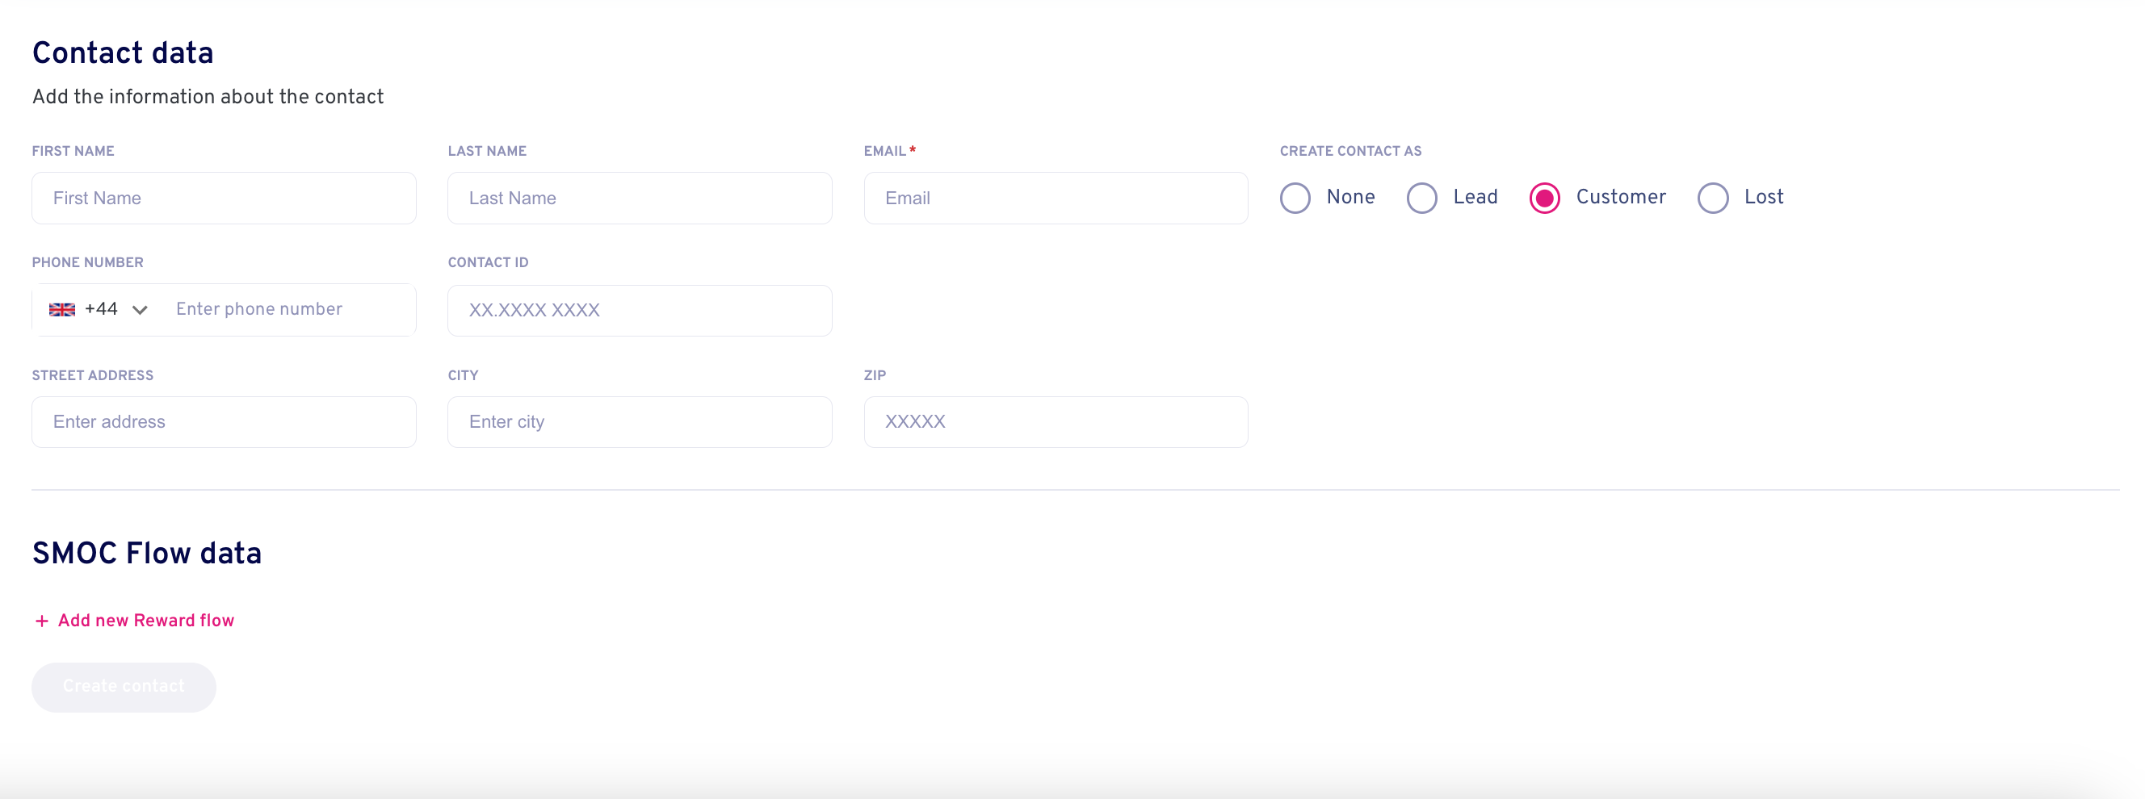The width and height of the screenshot is (2145, 799).
Task: Click the ZIP input field
Action: point(1056,422)
